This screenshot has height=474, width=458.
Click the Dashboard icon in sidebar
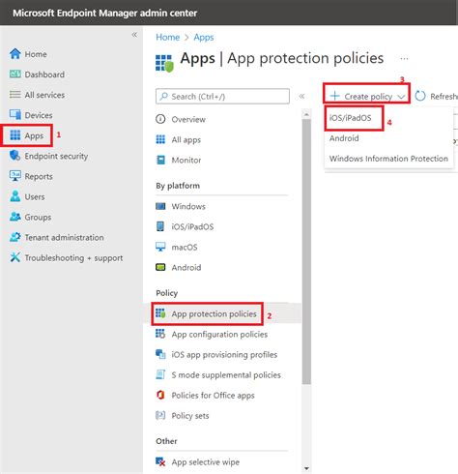15,74
